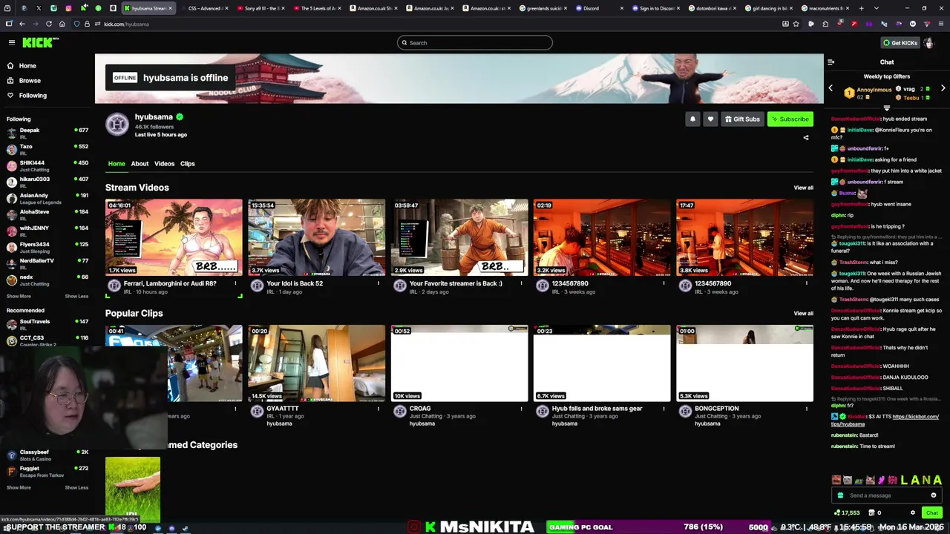Open options menu for 'Your Favorite streamer is Back :)'

tap(521, 283)
